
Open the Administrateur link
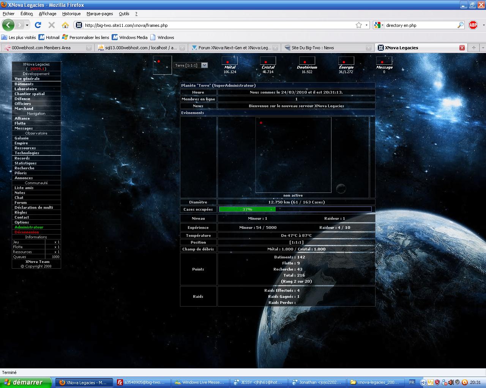click(29, 227)
